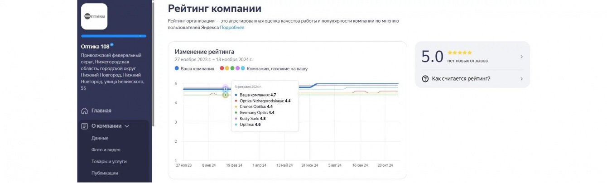Open the Данные menu item
This screenshot has height=183, width=607.
tap(100, 138)
